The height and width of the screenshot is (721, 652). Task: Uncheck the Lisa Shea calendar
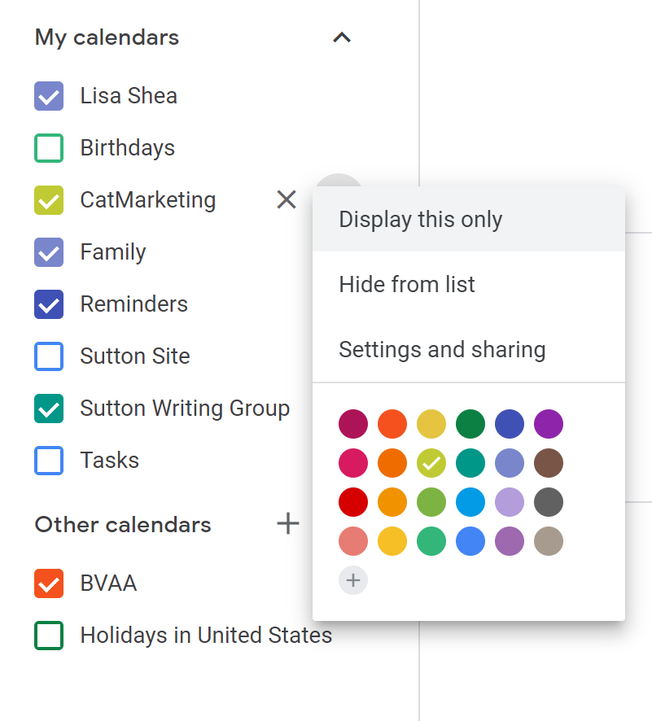point(49,96)
